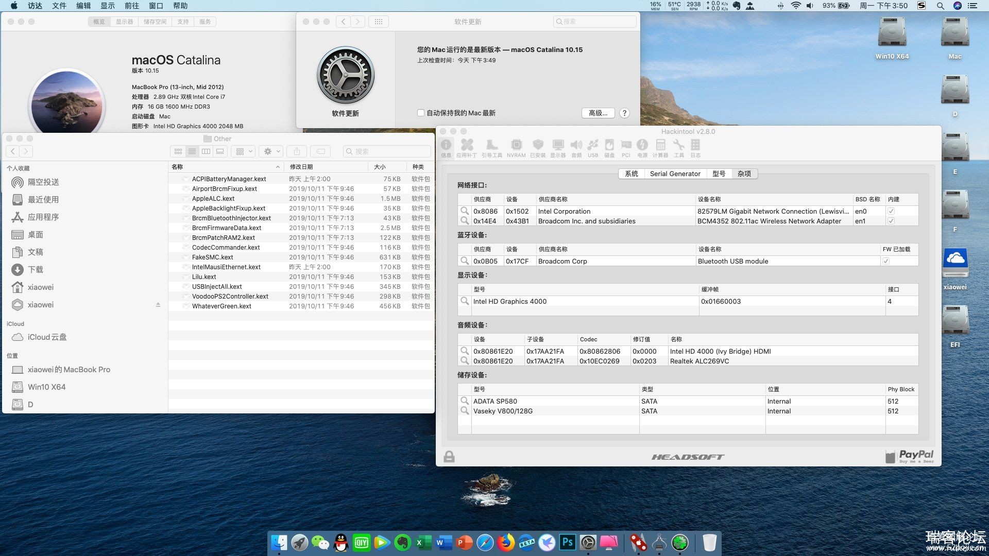The width and height of the screenshot is (989, 556).
Task: Switch Finder to column view
Action: click(206, 151)
